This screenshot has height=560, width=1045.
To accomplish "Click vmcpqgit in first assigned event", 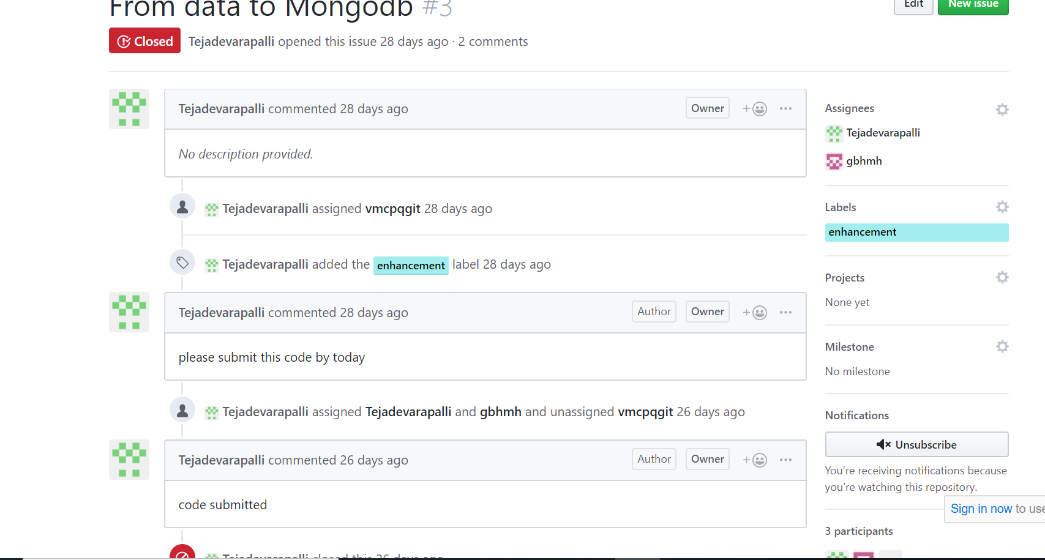I will 392,209.
